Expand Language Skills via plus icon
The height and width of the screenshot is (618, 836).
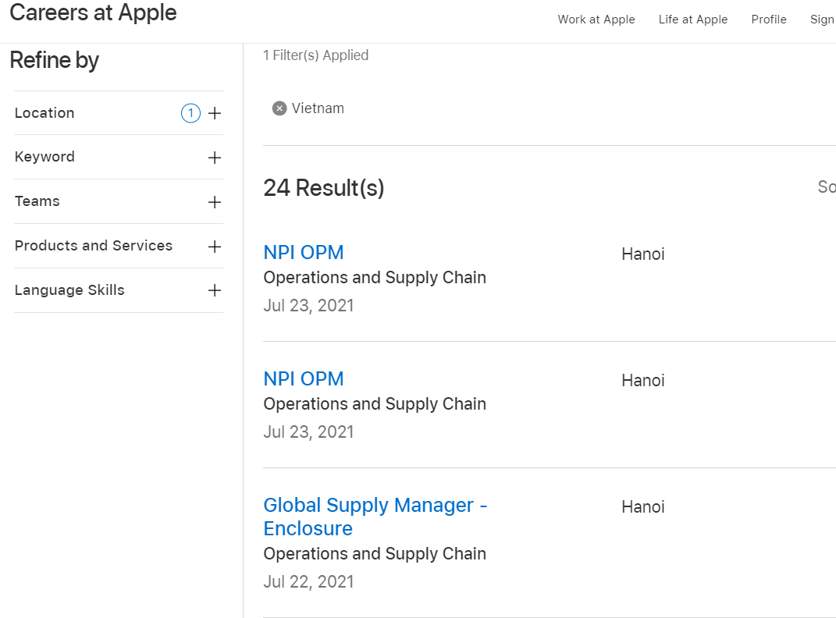pyautogui.click(x=215, y=290)
